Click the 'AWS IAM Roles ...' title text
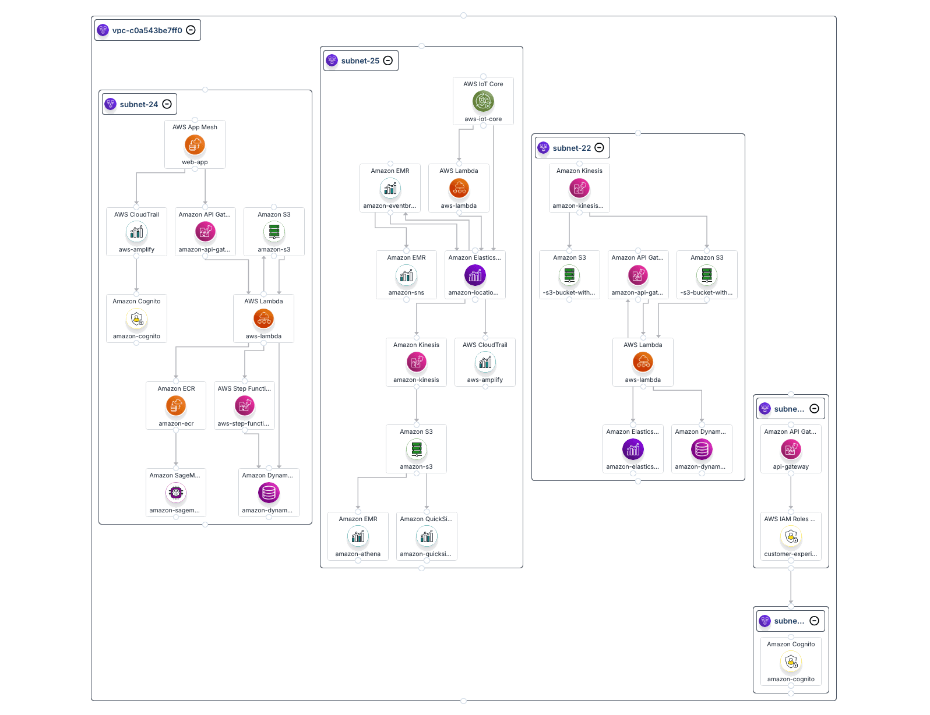930x715 pixels. (790, 519)
